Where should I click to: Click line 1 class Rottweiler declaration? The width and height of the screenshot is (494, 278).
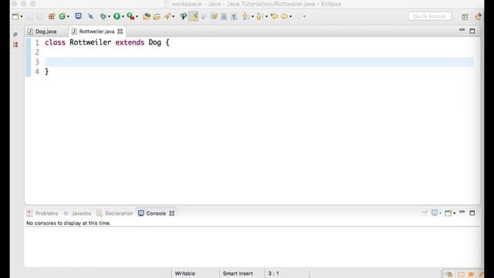[x=107, y=42]
